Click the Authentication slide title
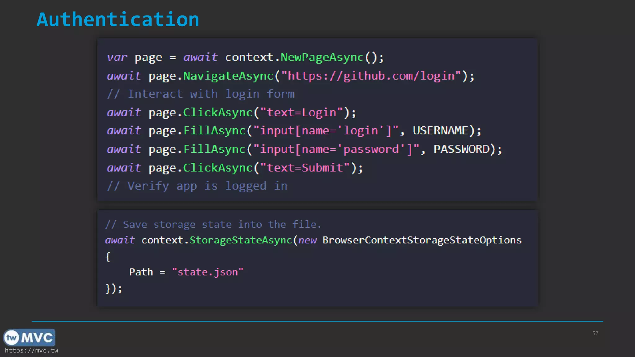 pos(118,20)
